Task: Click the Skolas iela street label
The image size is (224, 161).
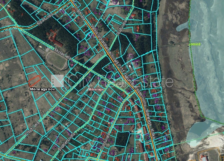Action: click(63, 54)
